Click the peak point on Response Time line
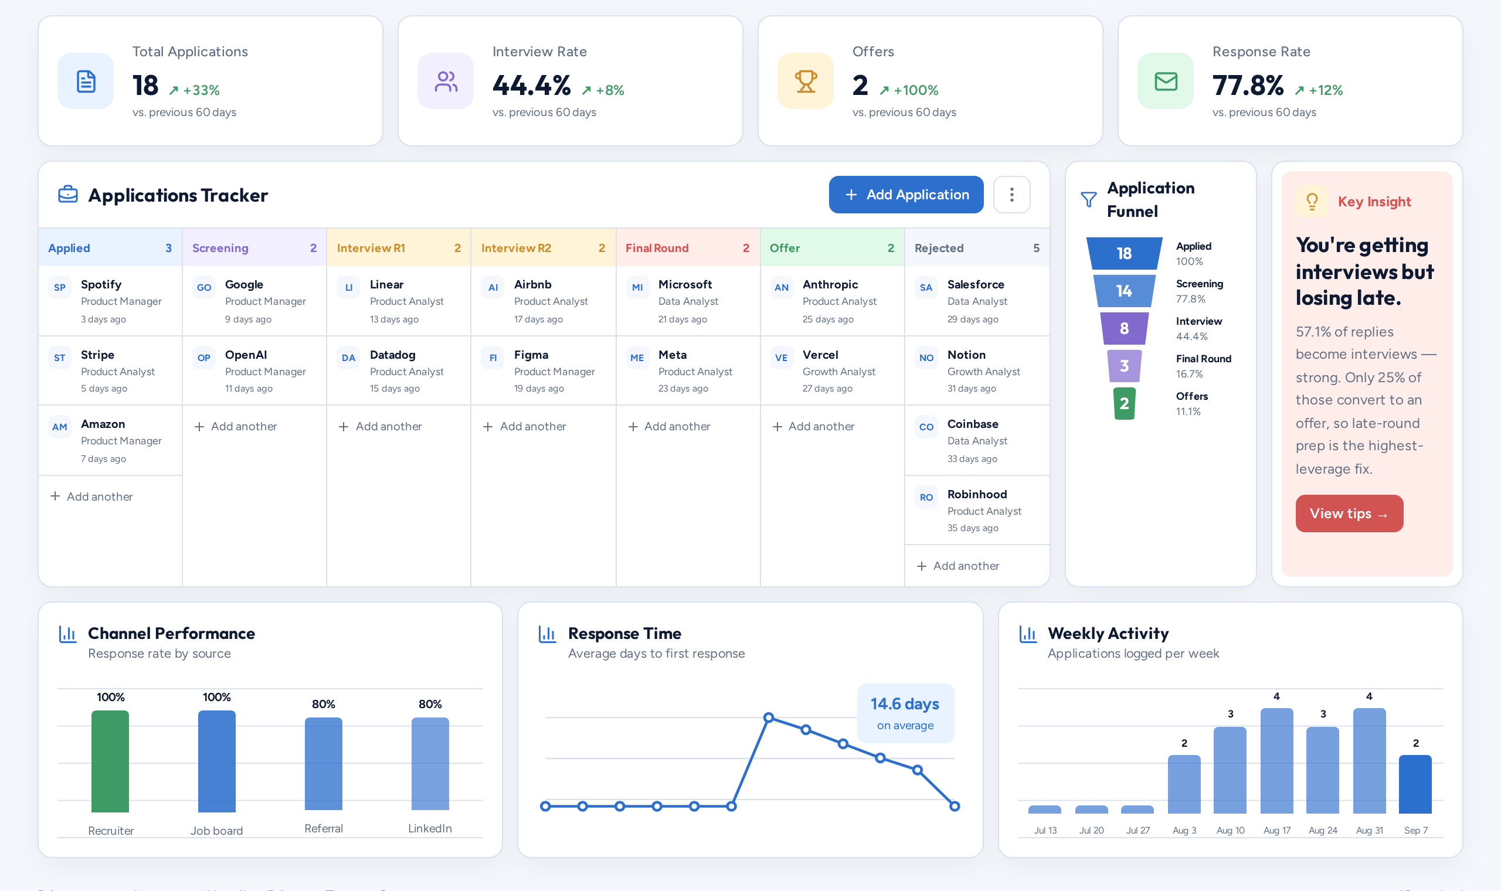This screenshot has width=1501, height=891. pos(769,717)
